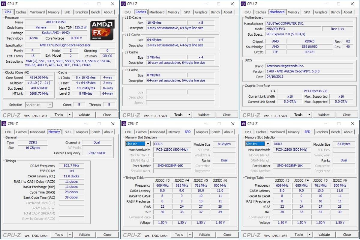Image resolution: width=360 pixels, height=240 pixels.
Task: Click CPU-Z title icon in Mainboard window
Action: point(243,4)
